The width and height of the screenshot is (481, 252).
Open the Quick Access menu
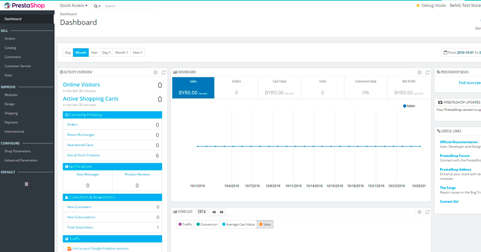click(x=73, y=6)
